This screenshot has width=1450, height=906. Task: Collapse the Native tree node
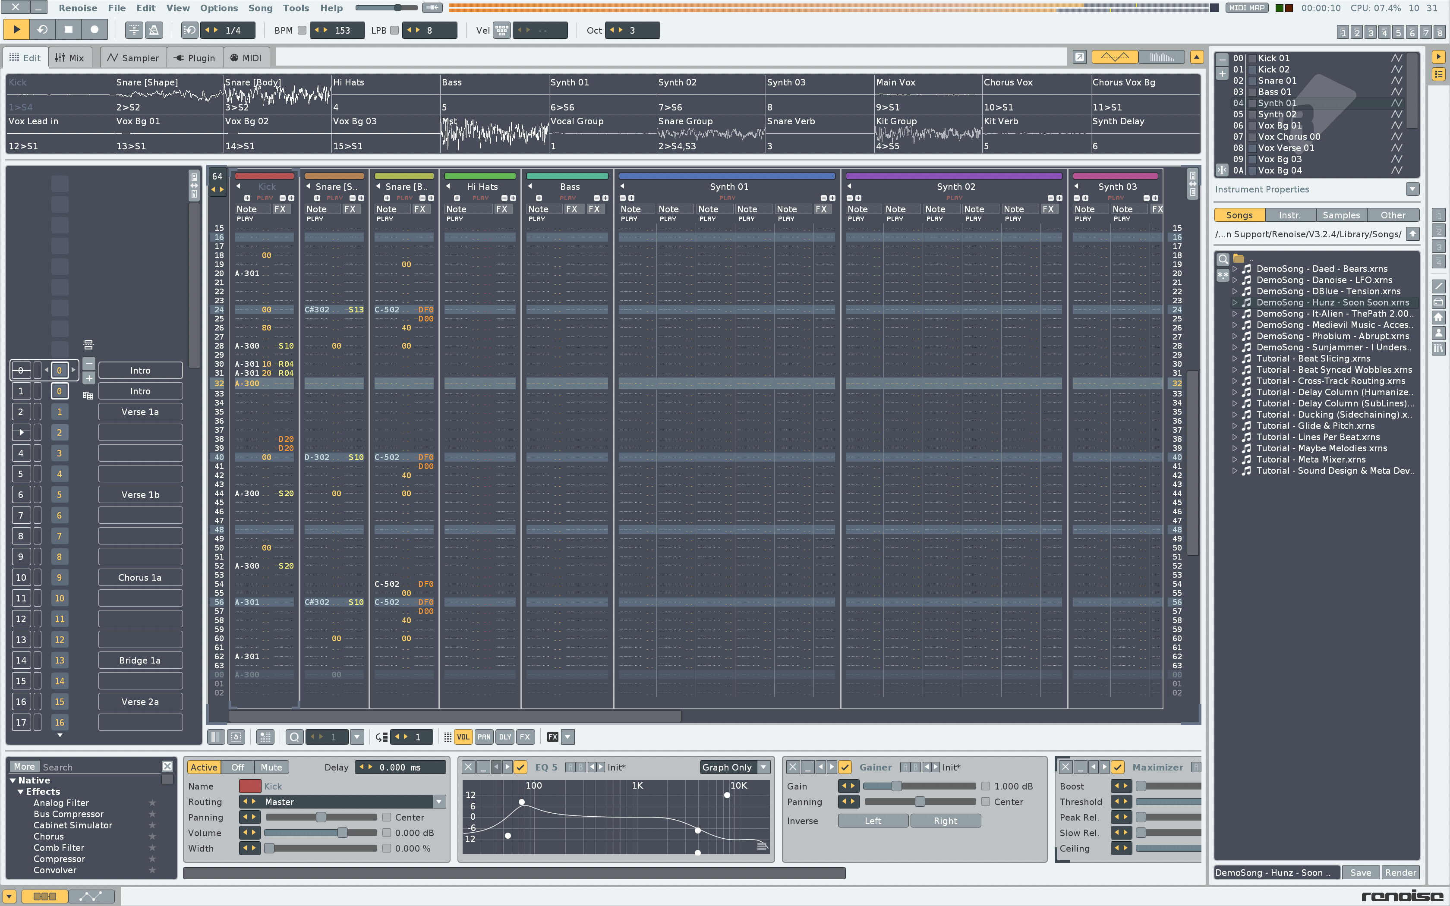click(x=13, y=781)
